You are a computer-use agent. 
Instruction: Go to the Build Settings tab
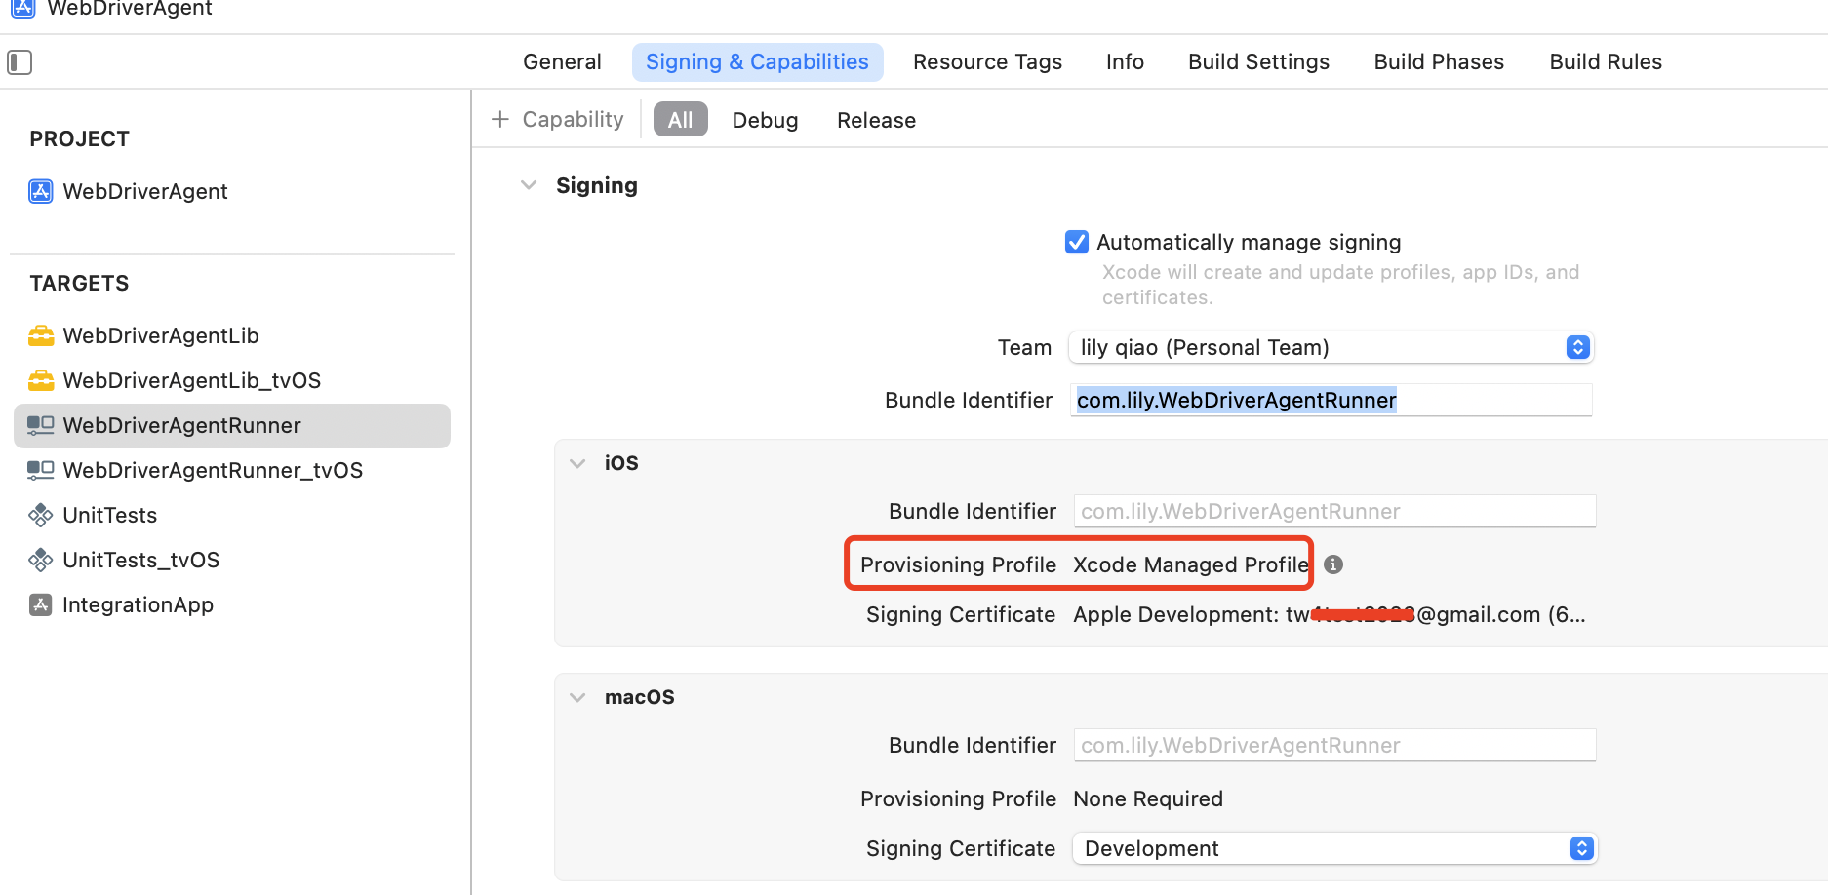1258,62
